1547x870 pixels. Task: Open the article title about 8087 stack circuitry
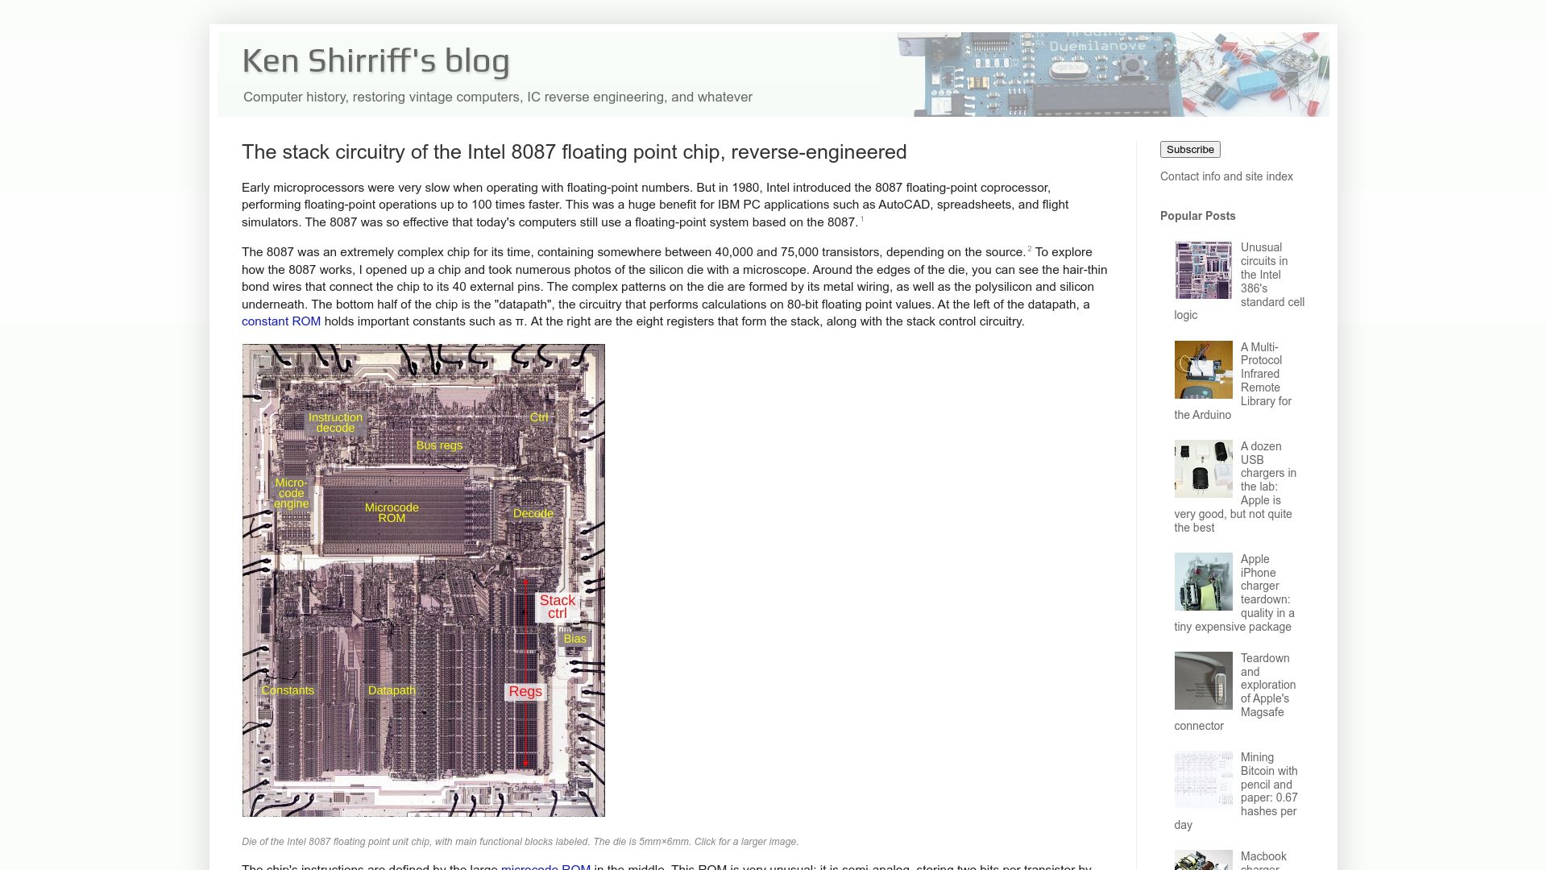click(x=574, y=152)
